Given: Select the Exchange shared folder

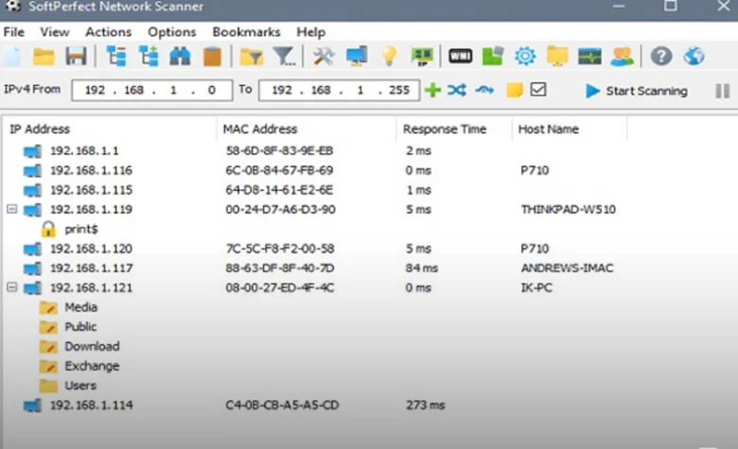Looking at the screenshot, I should click(92, 366).
